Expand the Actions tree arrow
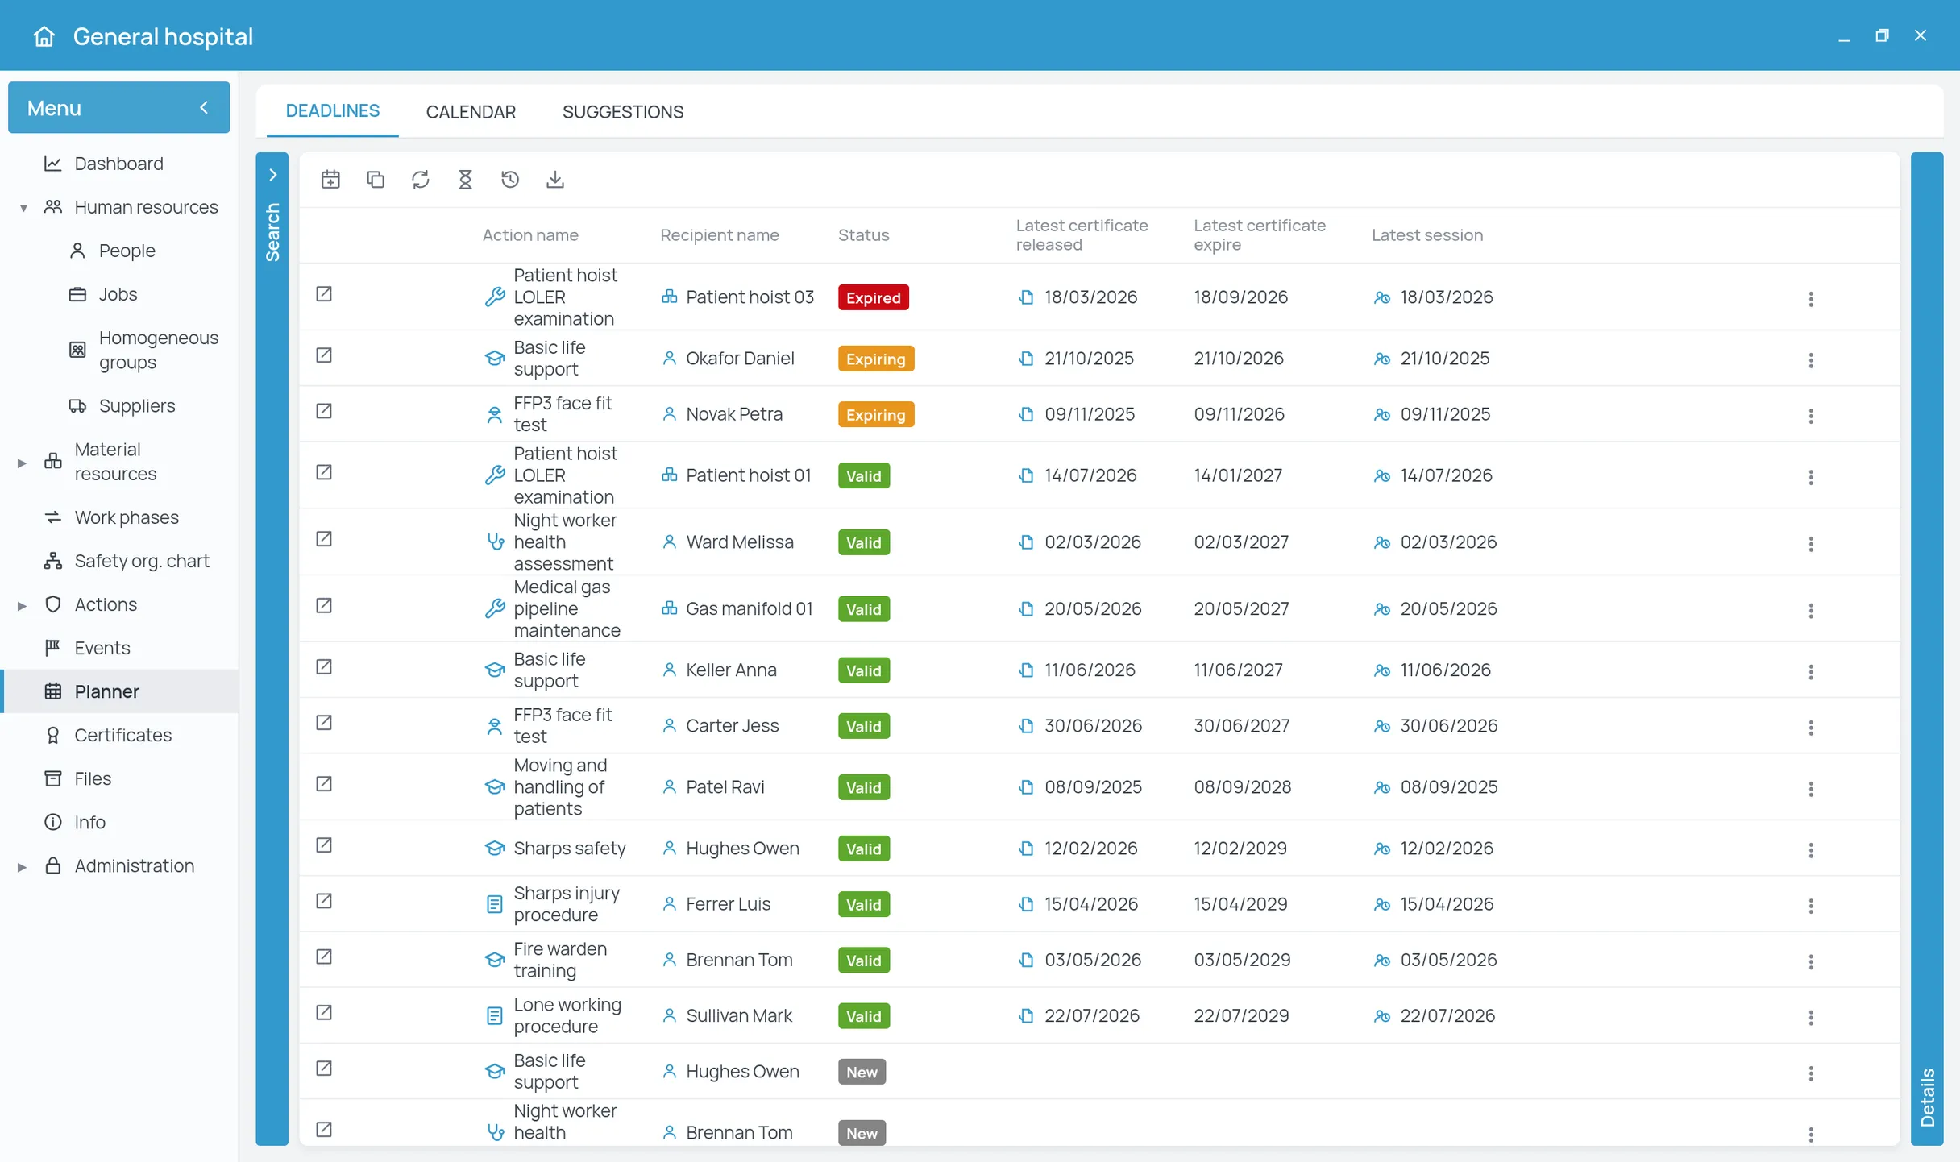 pos(23,605)
